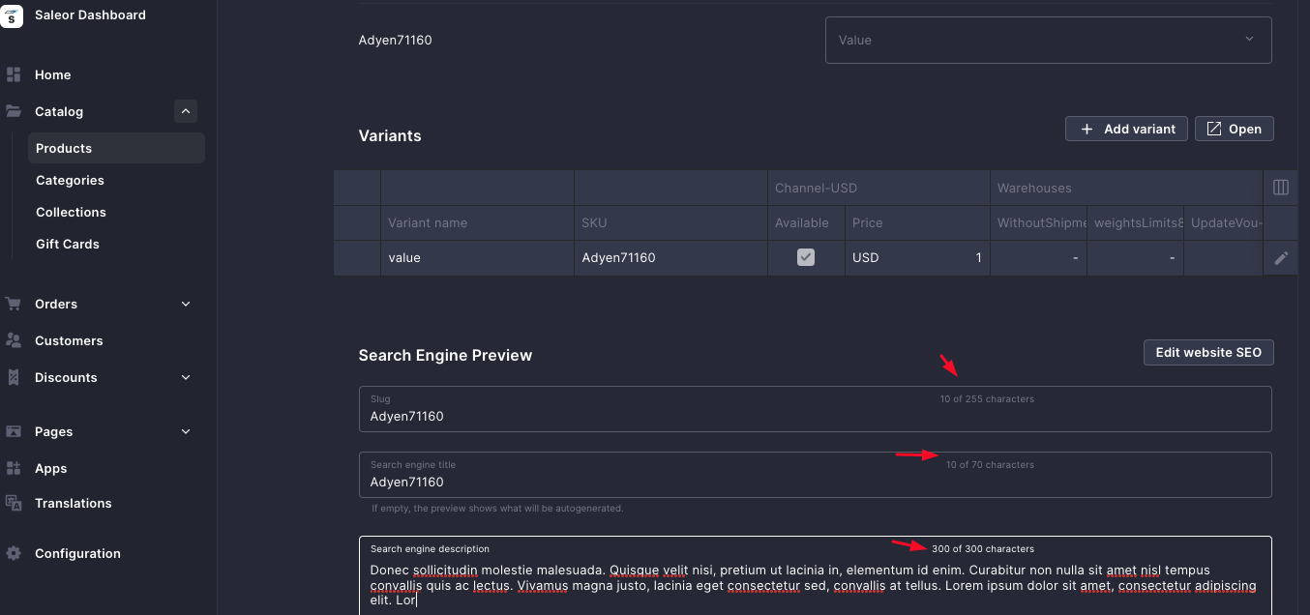This screenshot has height=615, width=1310.
Task: Edit the variant using the pencil icon
Action: click(x=1280, y=257)
